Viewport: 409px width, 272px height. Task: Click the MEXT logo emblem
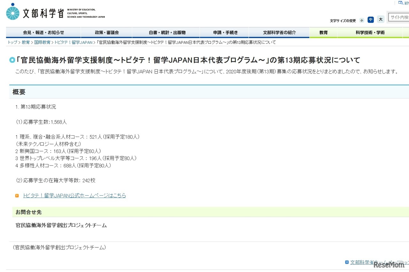point(13,12)
